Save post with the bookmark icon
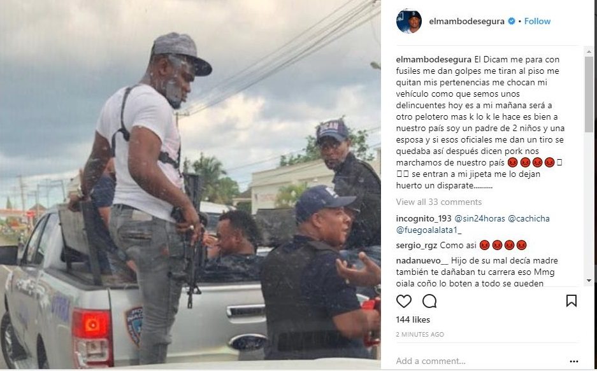The image size is (597, 371). click(x=571, y=300)
